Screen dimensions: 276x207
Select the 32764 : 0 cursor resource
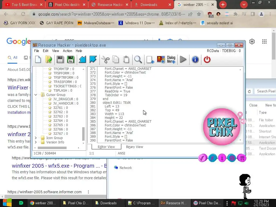61,120
